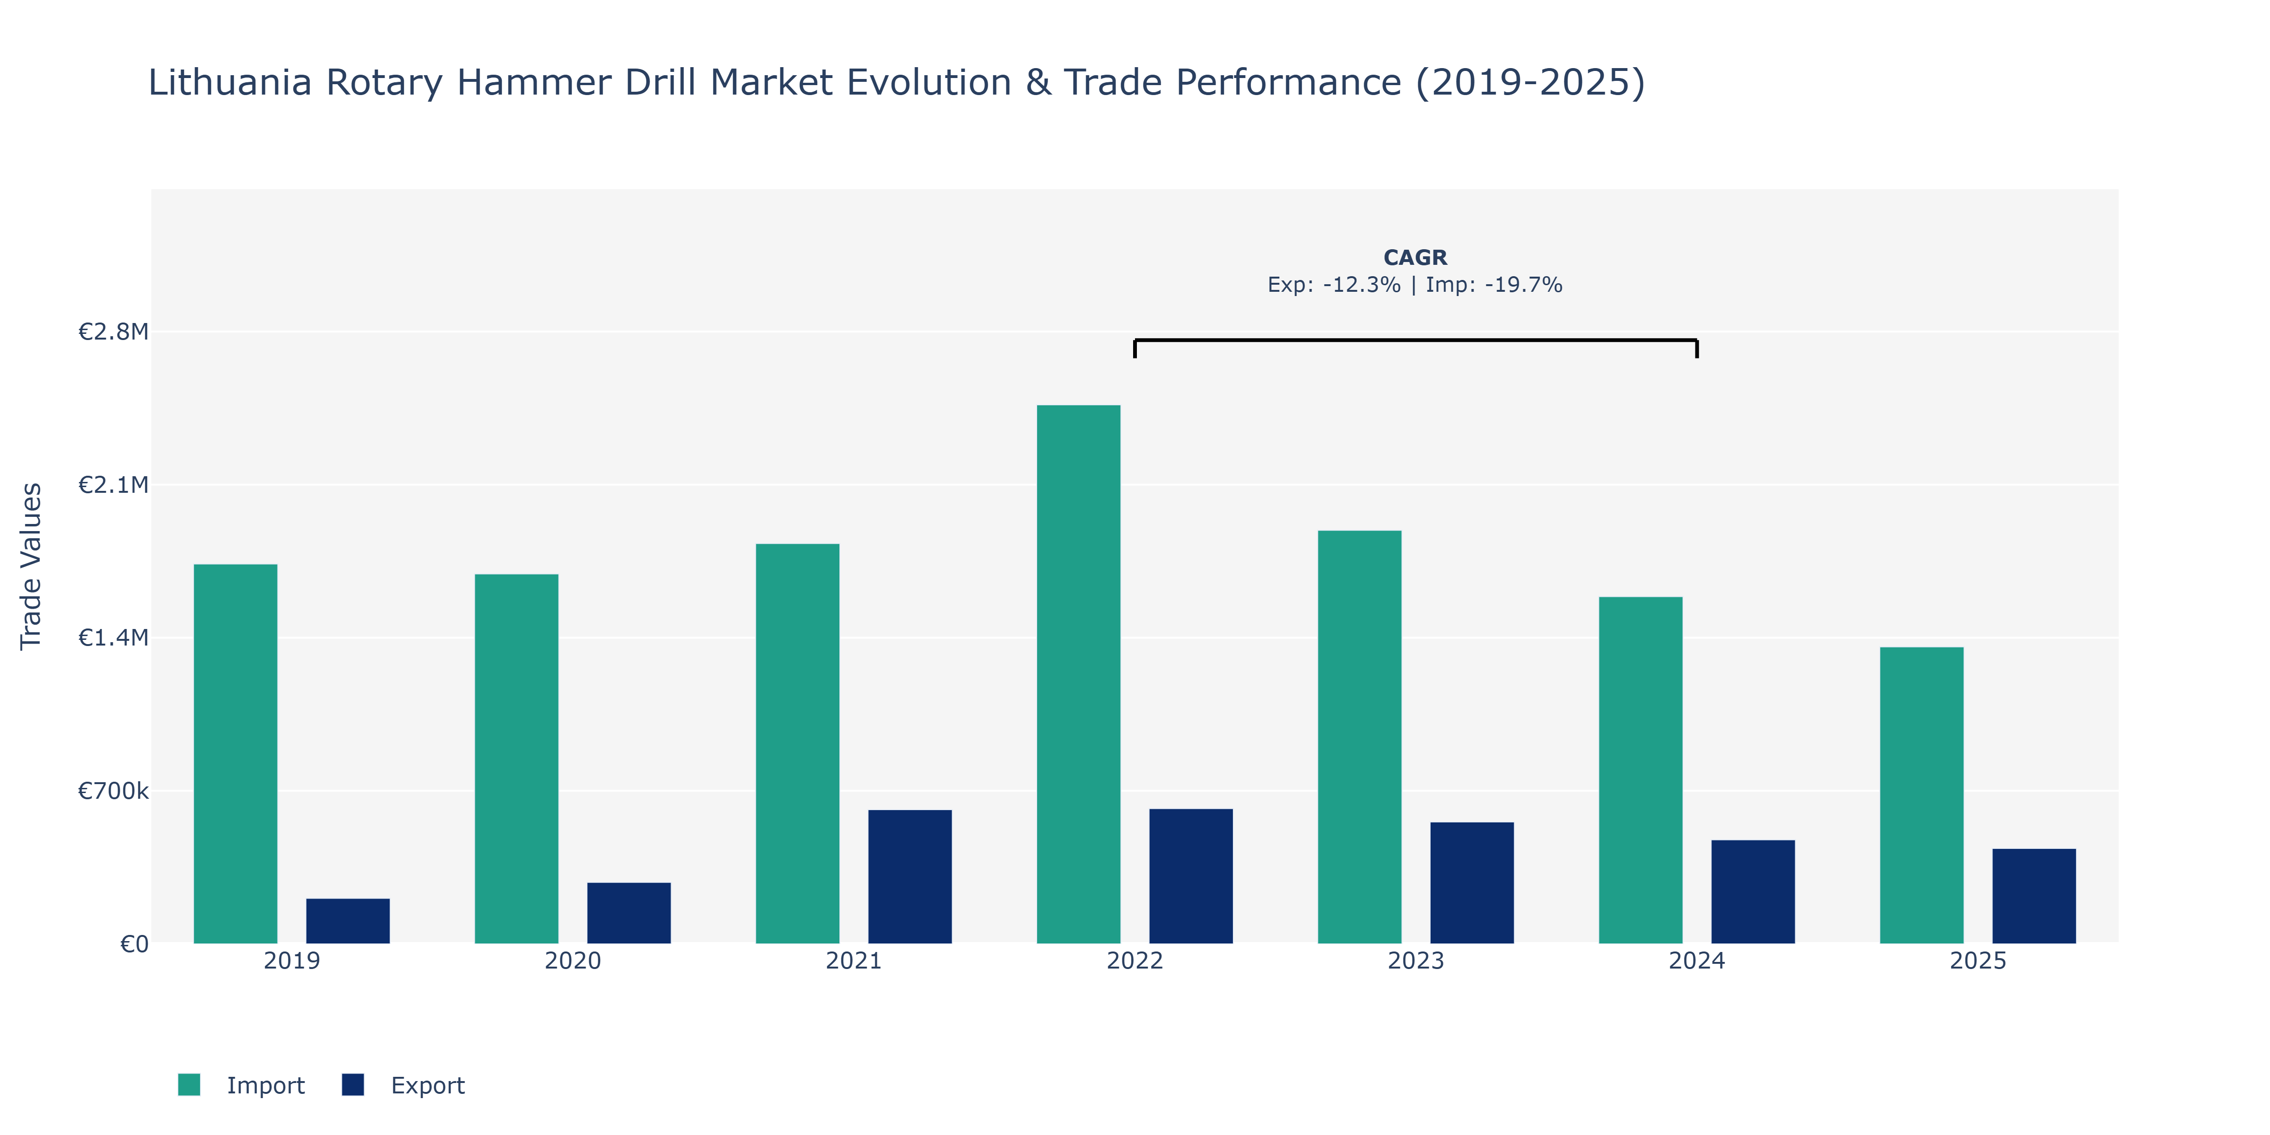Select the 2024 Import bar

[1641, 770]
